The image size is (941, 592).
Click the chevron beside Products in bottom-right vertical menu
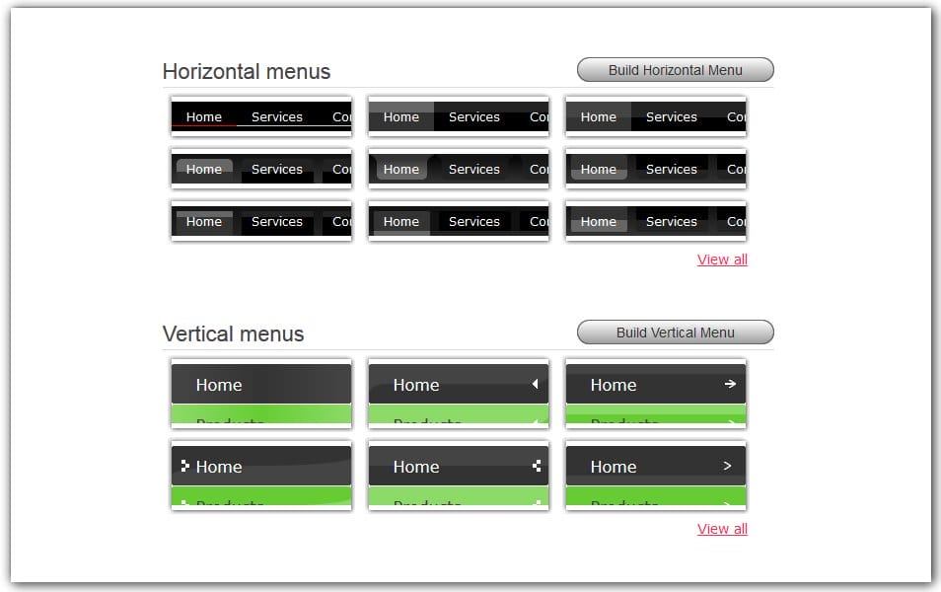tap(727, 503)
